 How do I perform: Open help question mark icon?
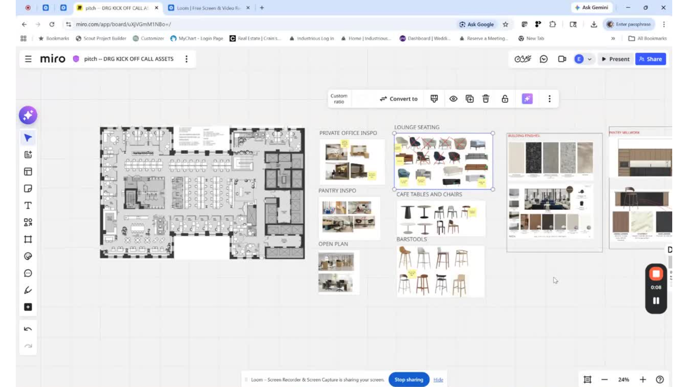pyautogui.click(x=660, y=379)
